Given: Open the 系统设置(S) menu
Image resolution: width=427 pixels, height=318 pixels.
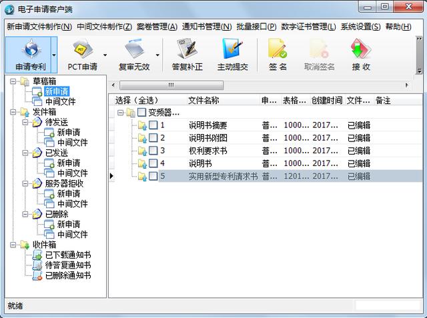Looking at the screenshot, I should pos(360,27).
